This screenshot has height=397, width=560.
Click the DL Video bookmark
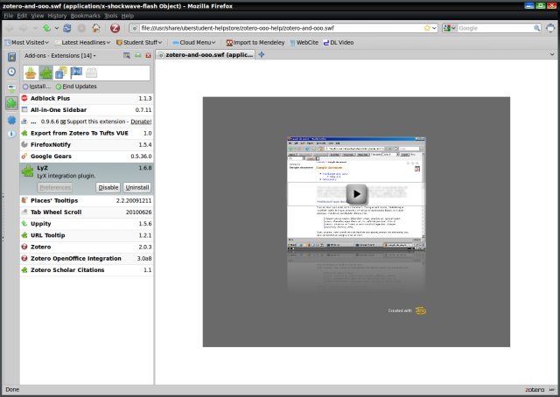tap(339, 43)
